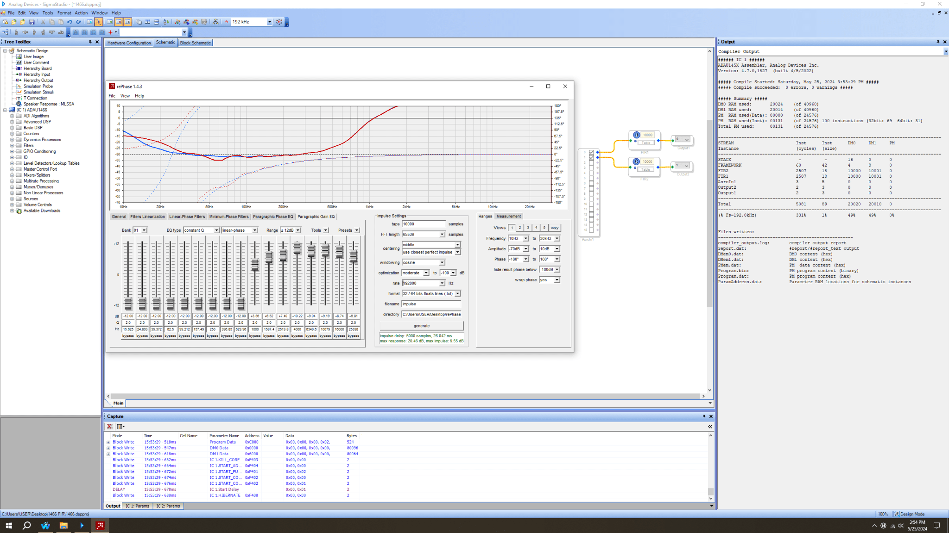Viewport: 949px width, 533px height.
Task: Open the rePhase EQ type constant Q dropdown
Action: (x=216, y=230)
